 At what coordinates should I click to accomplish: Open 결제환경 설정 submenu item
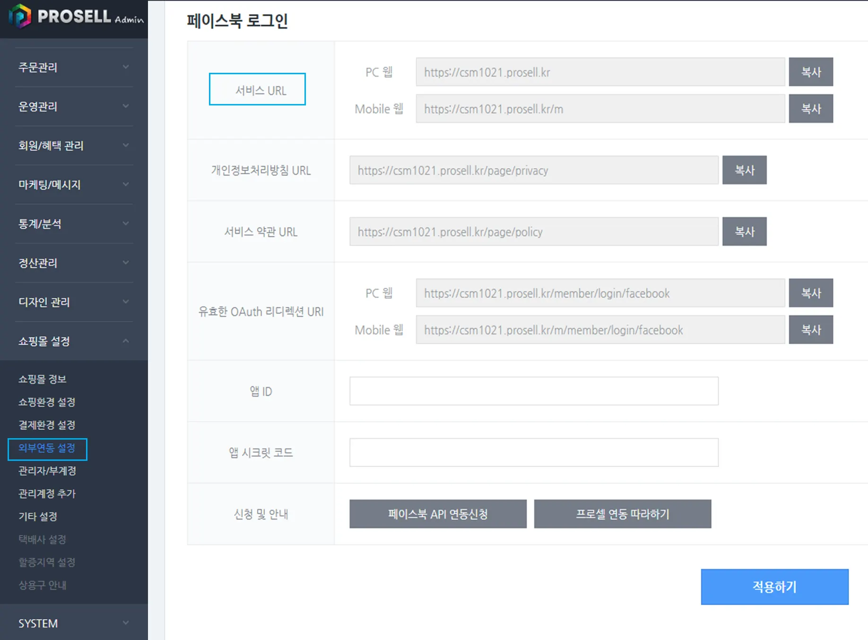(47, 425)
